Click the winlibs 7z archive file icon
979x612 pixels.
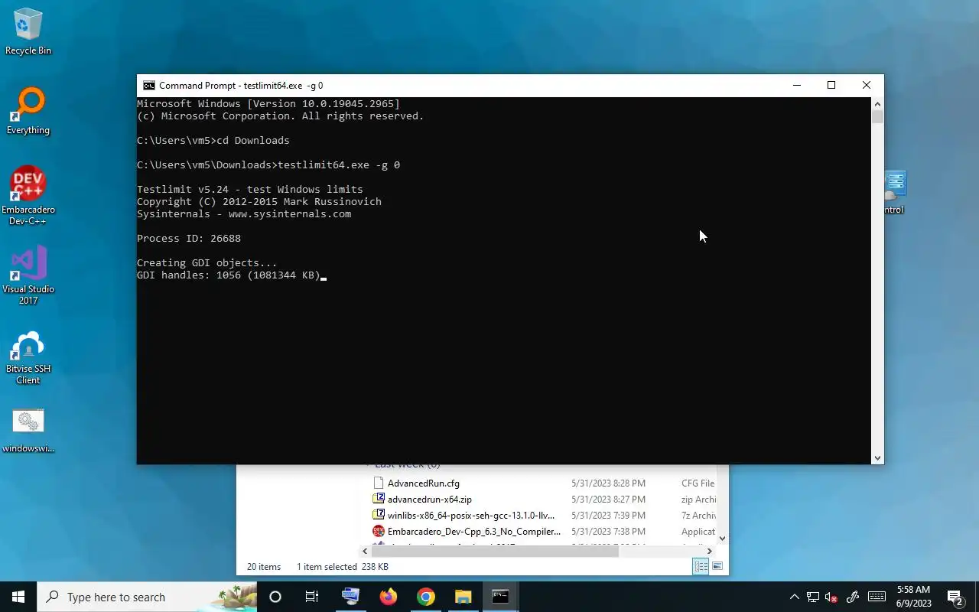(x=378, y=516)
